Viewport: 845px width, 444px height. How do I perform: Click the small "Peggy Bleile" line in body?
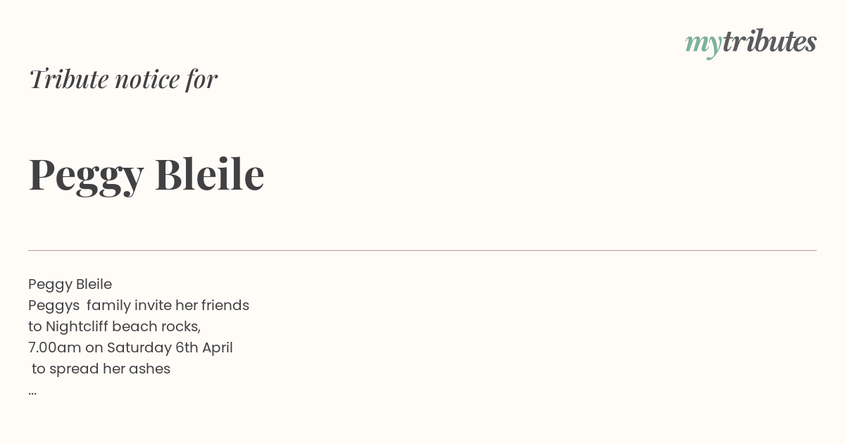coord(70,285)
